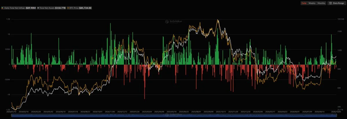Click the 60B right axis value
The height and width of the screenshot is (119, 347).
coord(339,88)
